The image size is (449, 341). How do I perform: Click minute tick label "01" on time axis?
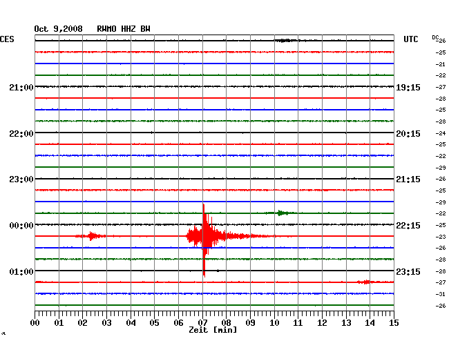click(x=59, y=322)
